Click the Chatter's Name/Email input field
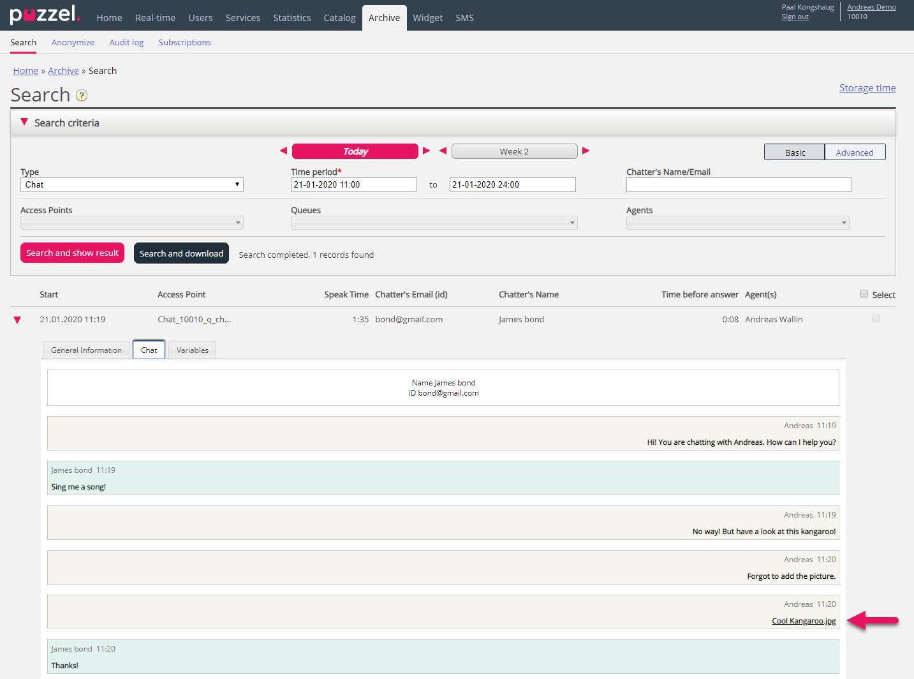This screenshot has height=679, width=914. pos(739,185)
